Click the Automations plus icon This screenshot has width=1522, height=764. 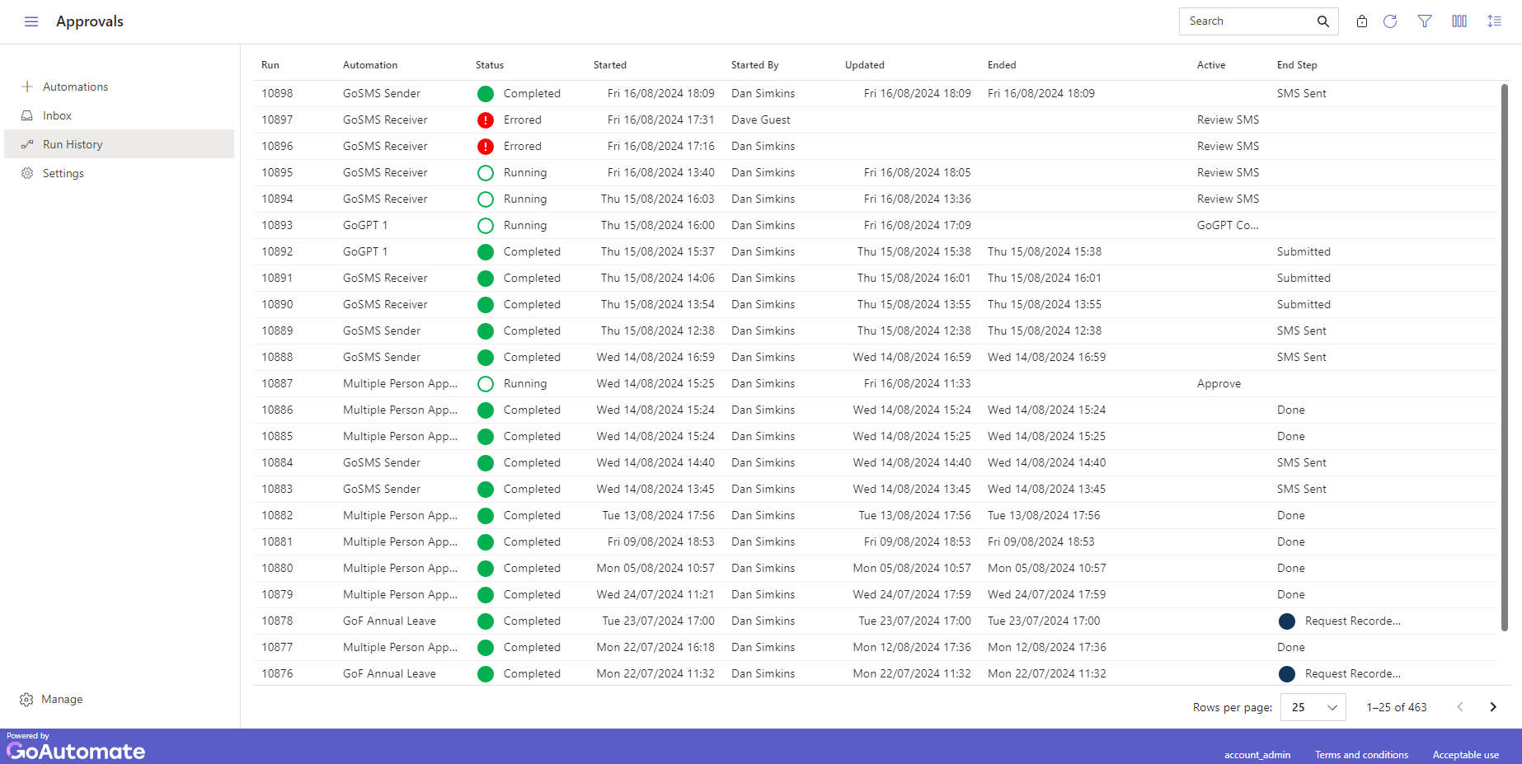[27, 87]
